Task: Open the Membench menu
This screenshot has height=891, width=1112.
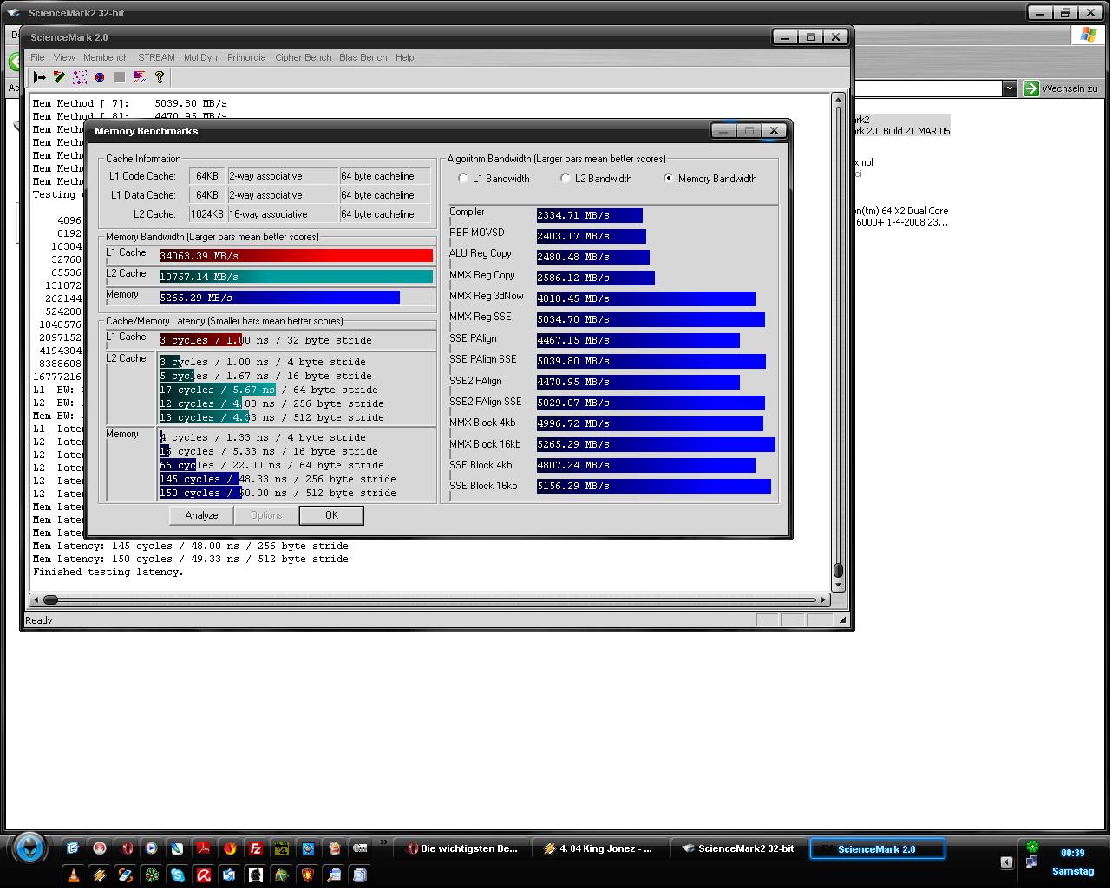Action: 106,57
